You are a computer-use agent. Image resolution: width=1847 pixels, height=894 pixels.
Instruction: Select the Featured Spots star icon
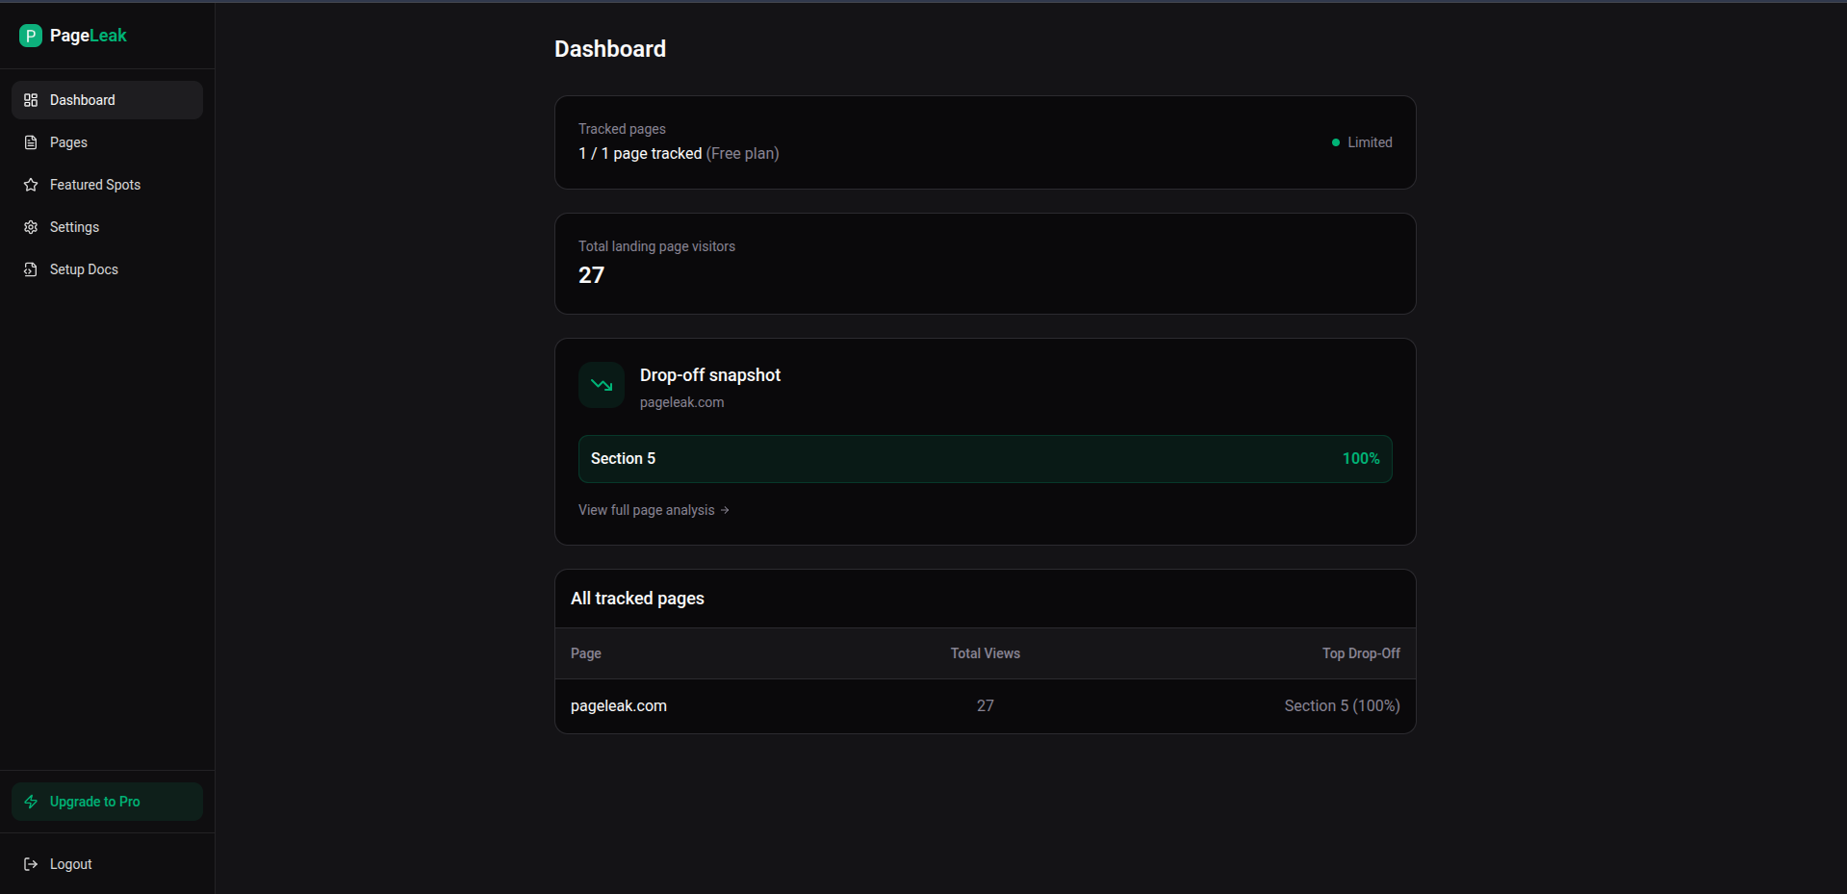coord(30,184)
